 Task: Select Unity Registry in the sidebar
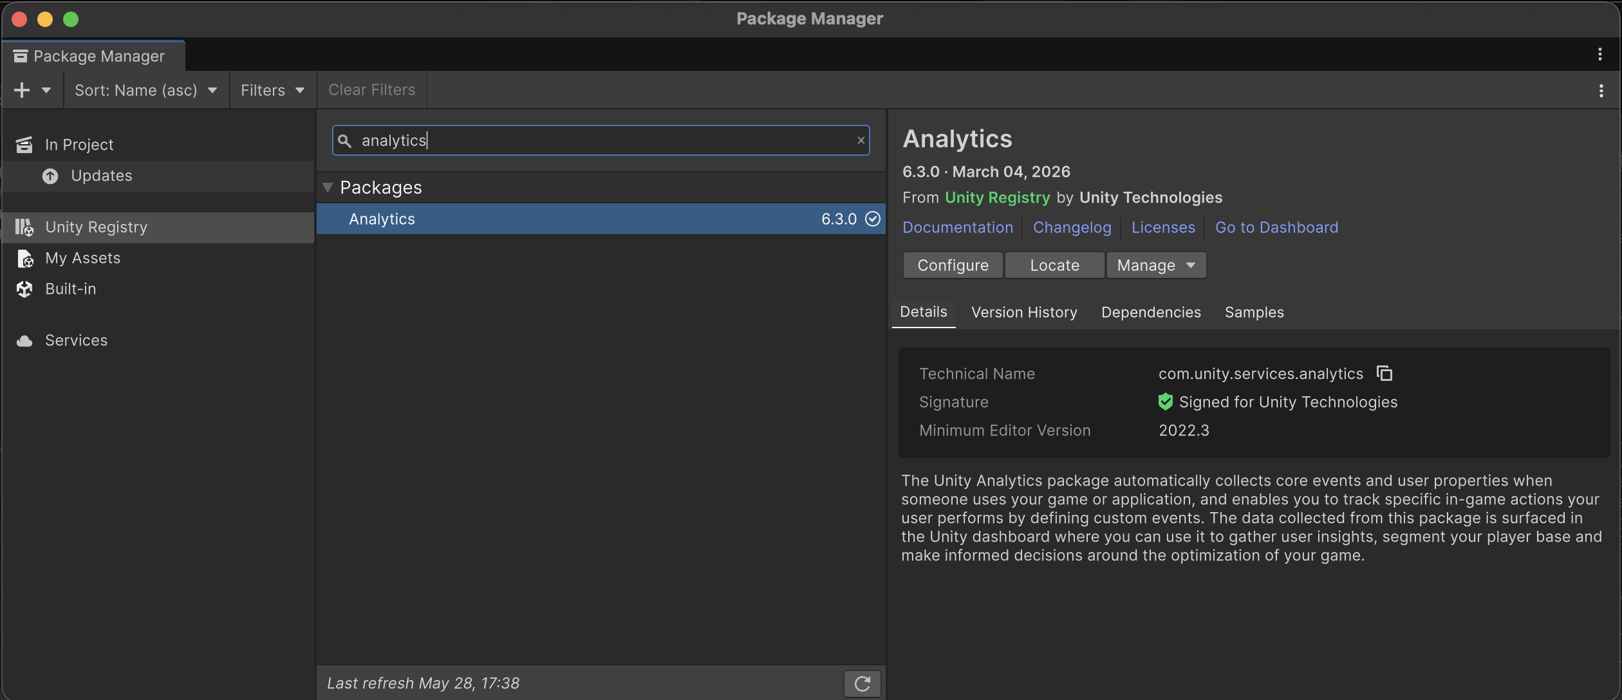click(158, 227)
